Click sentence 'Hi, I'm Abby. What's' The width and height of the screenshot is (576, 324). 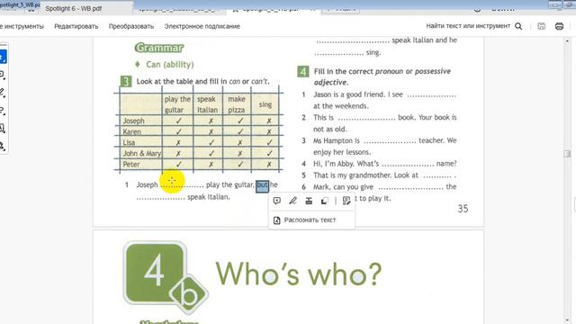coord(384,164)
